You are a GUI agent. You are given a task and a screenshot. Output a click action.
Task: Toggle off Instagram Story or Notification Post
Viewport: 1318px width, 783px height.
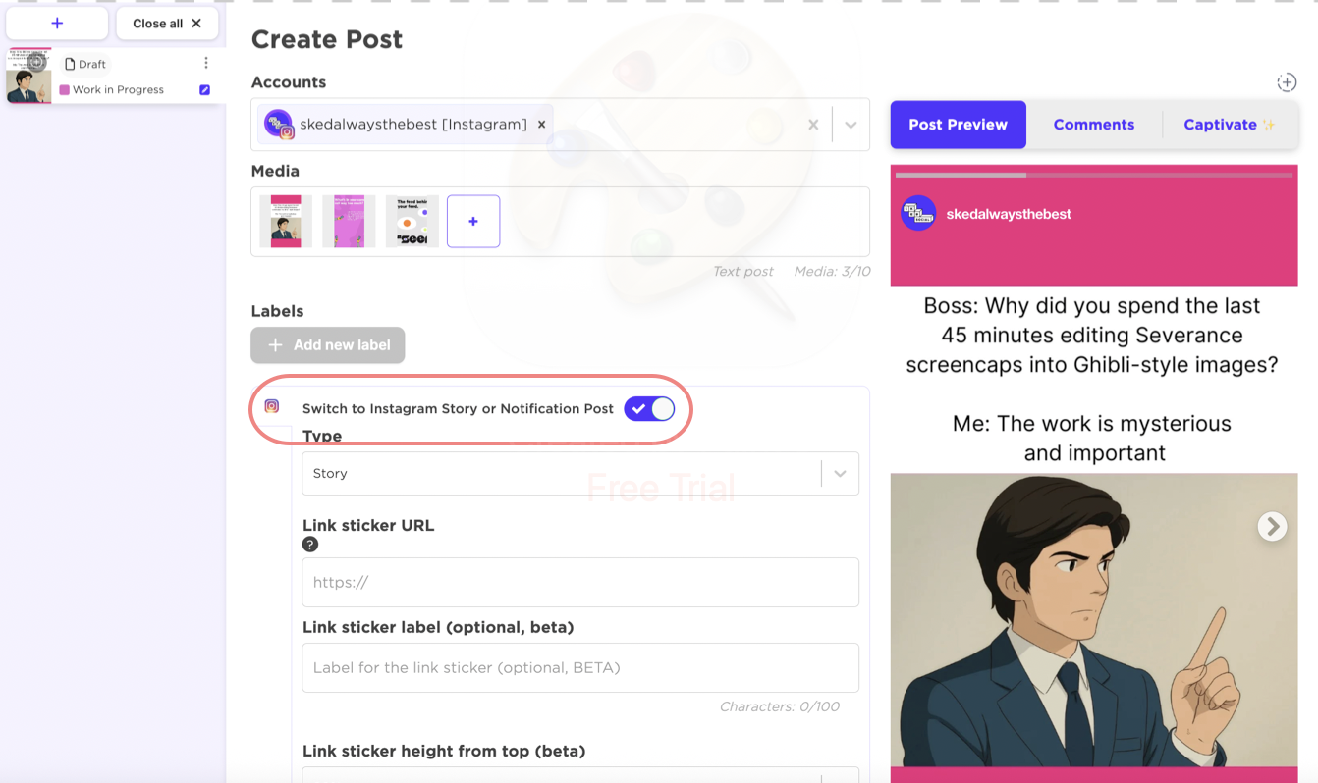coord(649,408)
